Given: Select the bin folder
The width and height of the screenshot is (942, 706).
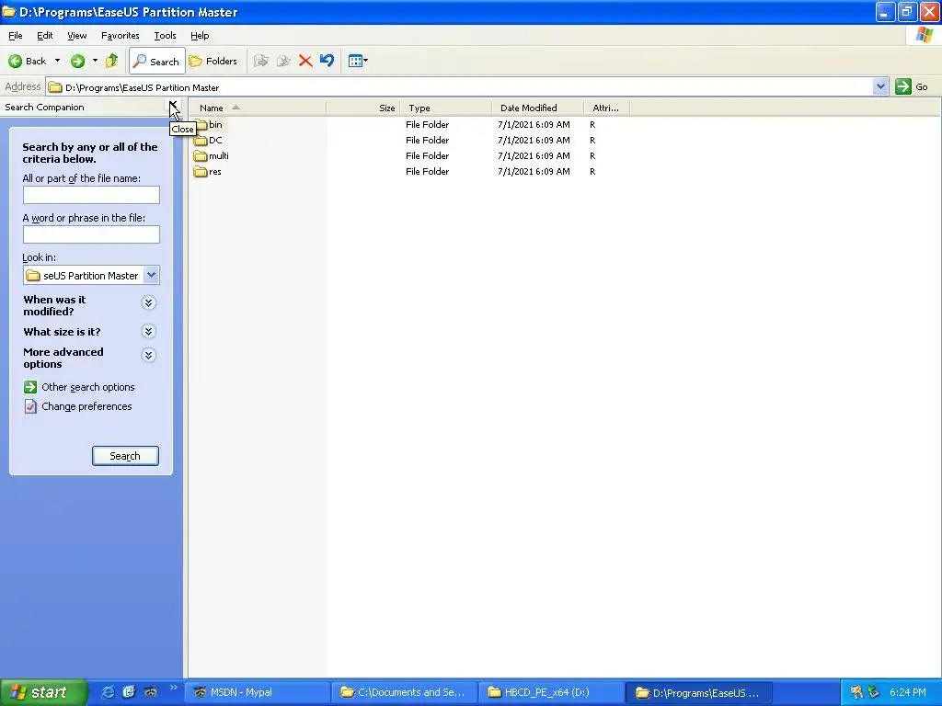Looking at the screenshot, I should click(x=209, y=125).
